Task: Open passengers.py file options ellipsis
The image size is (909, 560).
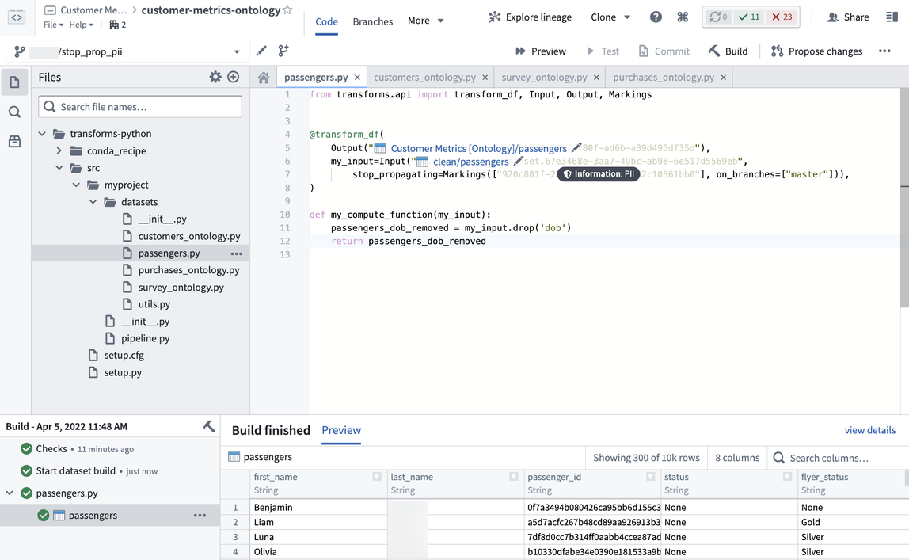Action: click(237, 253)
